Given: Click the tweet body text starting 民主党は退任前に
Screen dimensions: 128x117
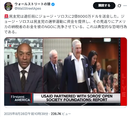Looking at the screenshot, I should pyautogui.click(x=66, y=24).
